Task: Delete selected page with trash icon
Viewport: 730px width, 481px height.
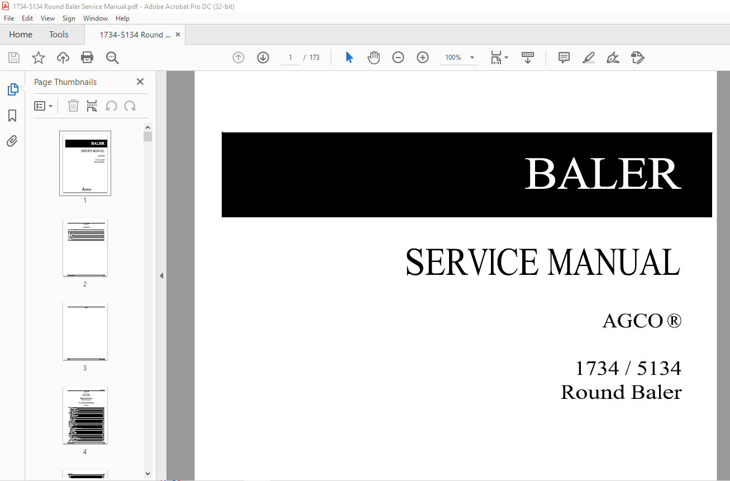Action: click(73, 106)
